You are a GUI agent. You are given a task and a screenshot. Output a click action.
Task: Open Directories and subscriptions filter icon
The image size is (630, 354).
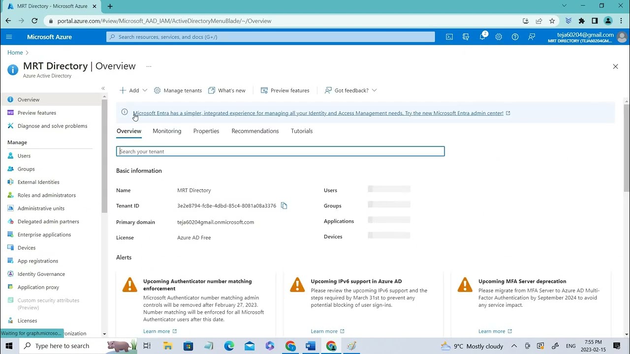466,37
